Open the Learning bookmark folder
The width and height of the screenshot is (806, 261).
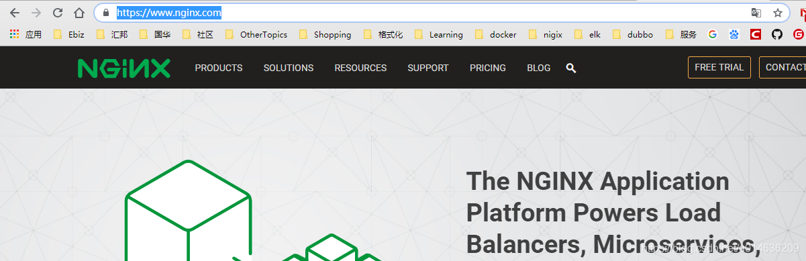(x=438, y=34)
